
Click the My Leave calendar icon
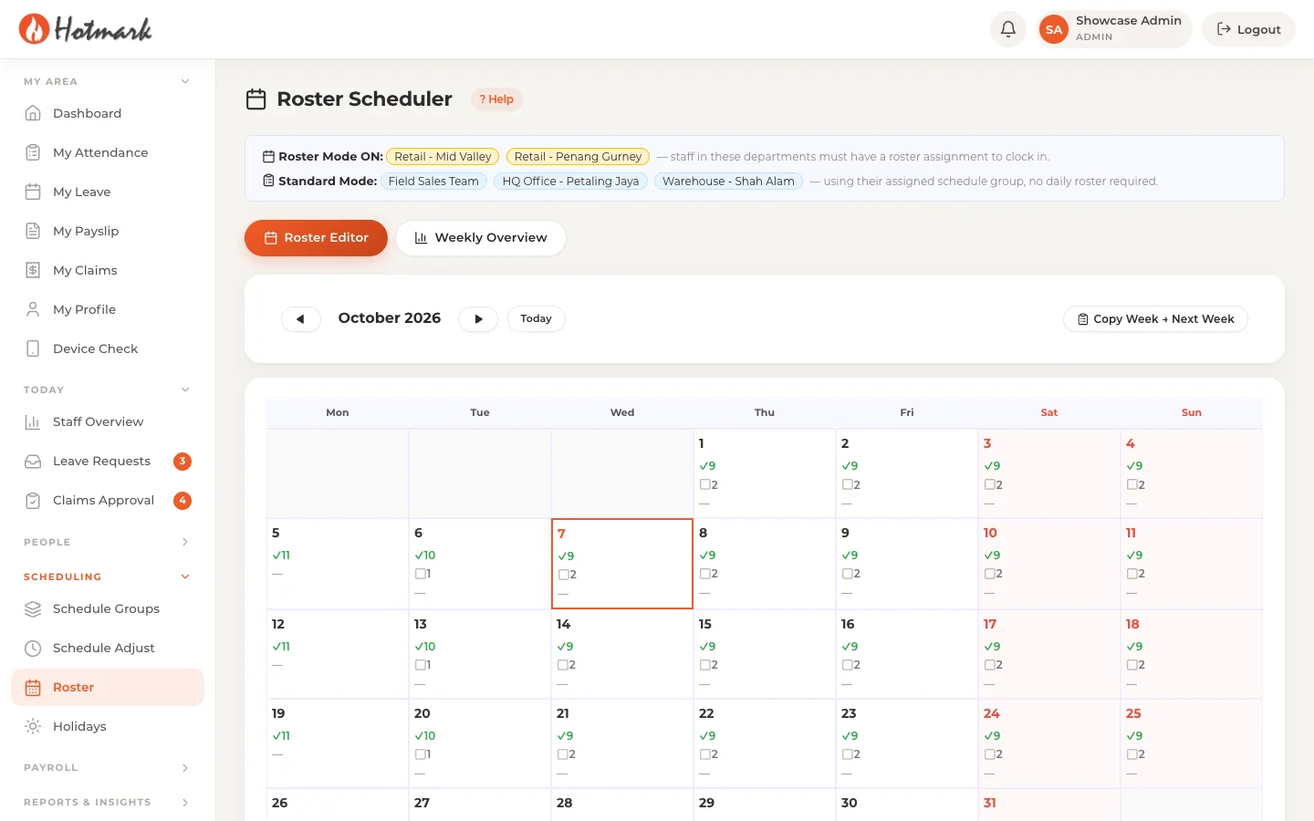(33, 192)
